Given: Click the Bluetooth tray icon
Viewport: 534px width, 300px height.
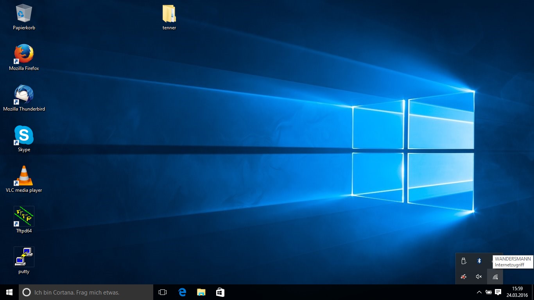Looking at the screenshot, I should (479, 261).
